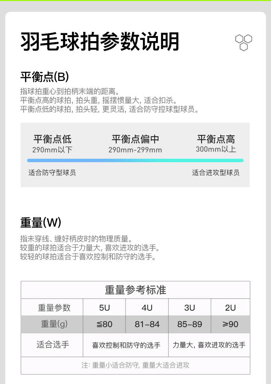Select the 平衡点(B) section heading
Viewport: 271px width, 384px height.
click(45, 77)
